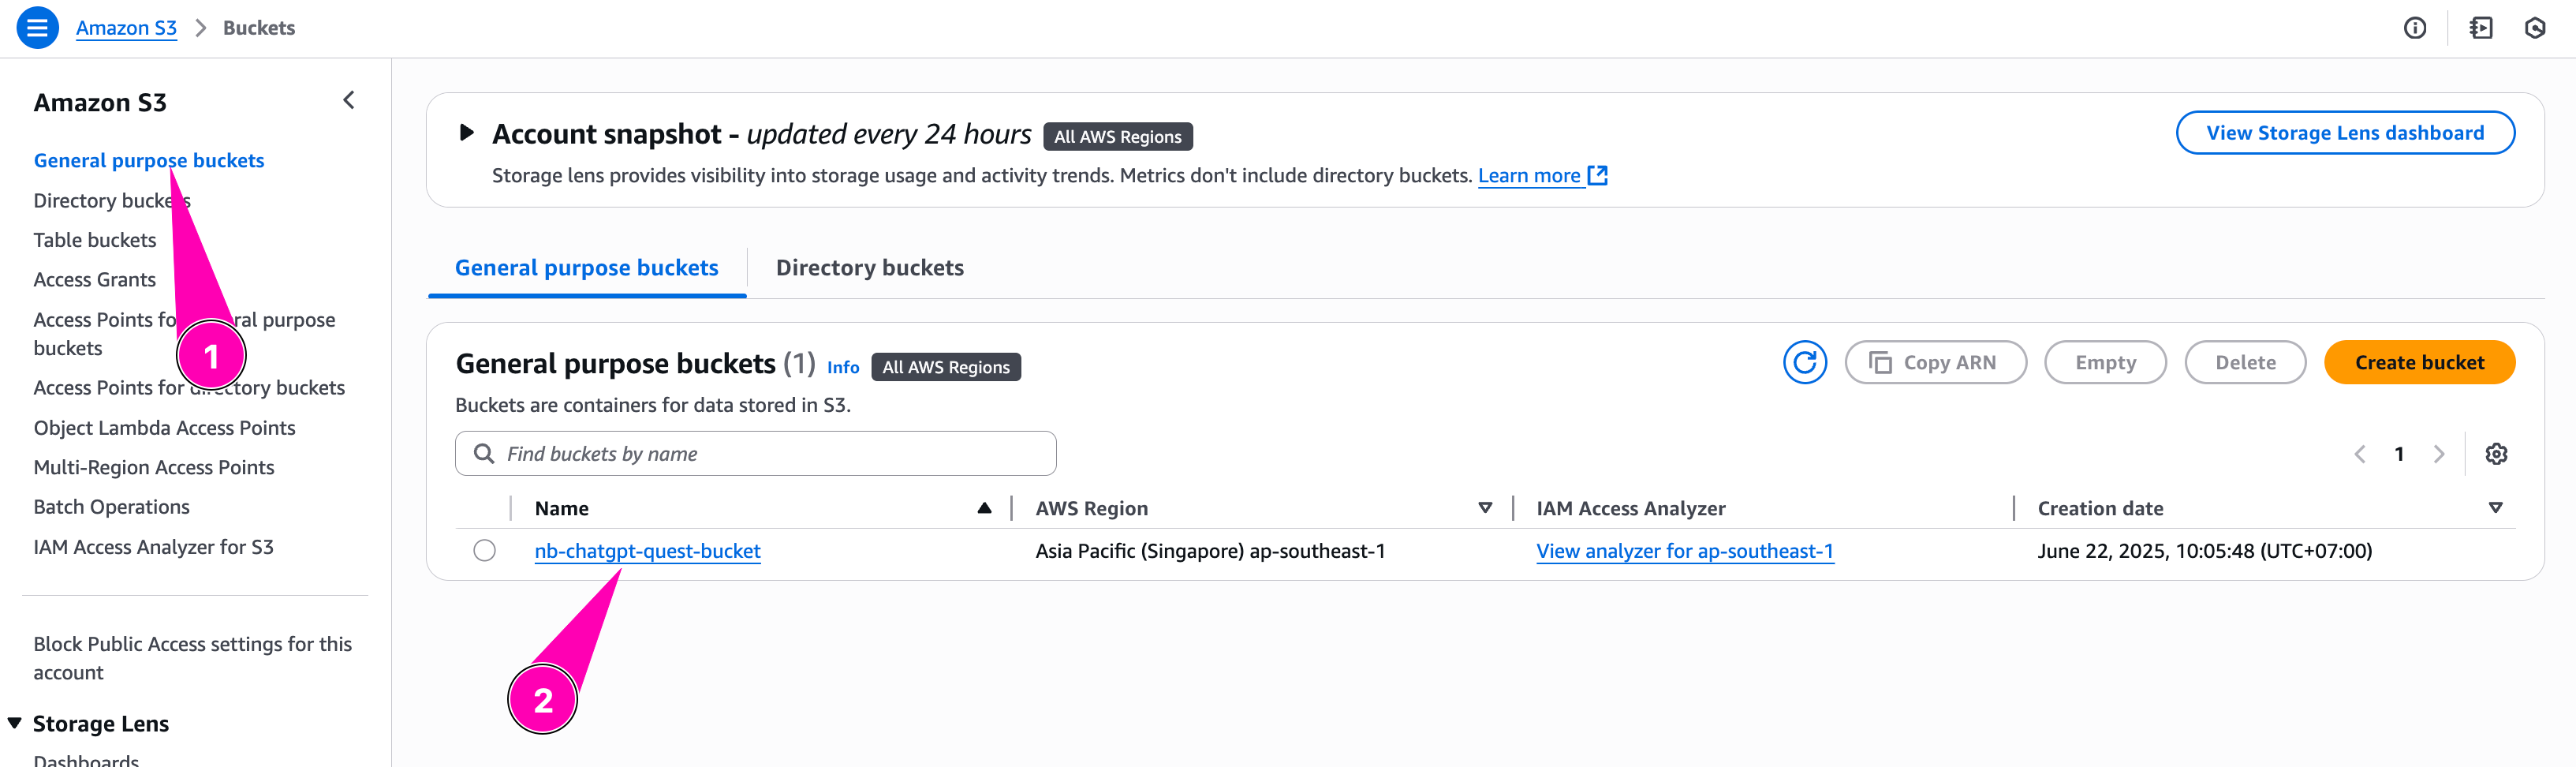Expand the Account snapshot section
The width and height of the screenshot is (2576, 767).
[x=466, y=133]
